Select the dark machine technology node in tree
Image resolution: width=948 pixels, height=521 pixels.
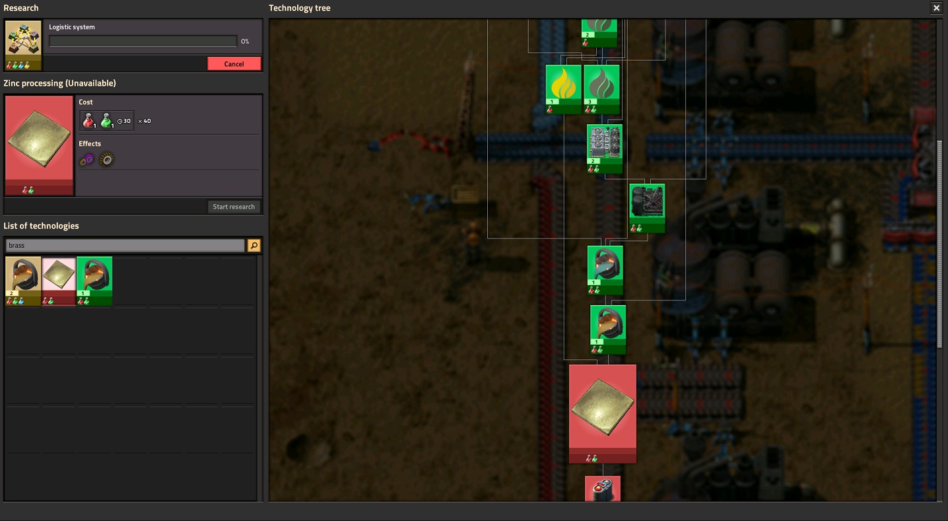(x=647, y=209)
